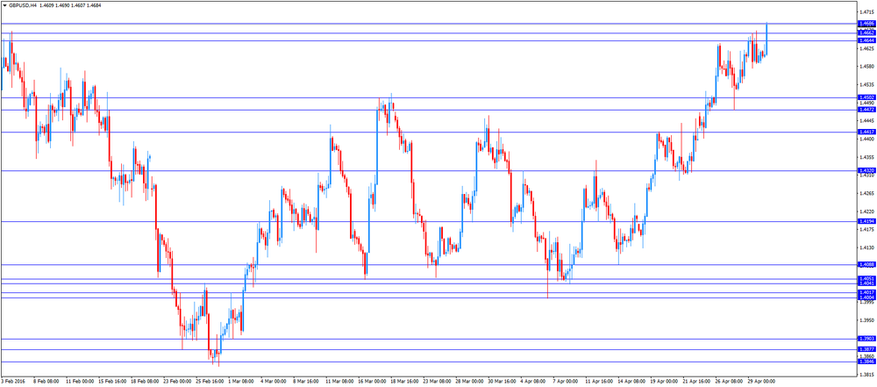Select the 1.3903 horizontal line label

[866, 339]
